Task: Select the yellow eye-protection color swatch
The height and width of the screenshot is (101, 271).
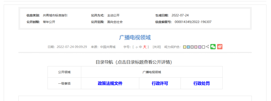Action: point(185,47)
